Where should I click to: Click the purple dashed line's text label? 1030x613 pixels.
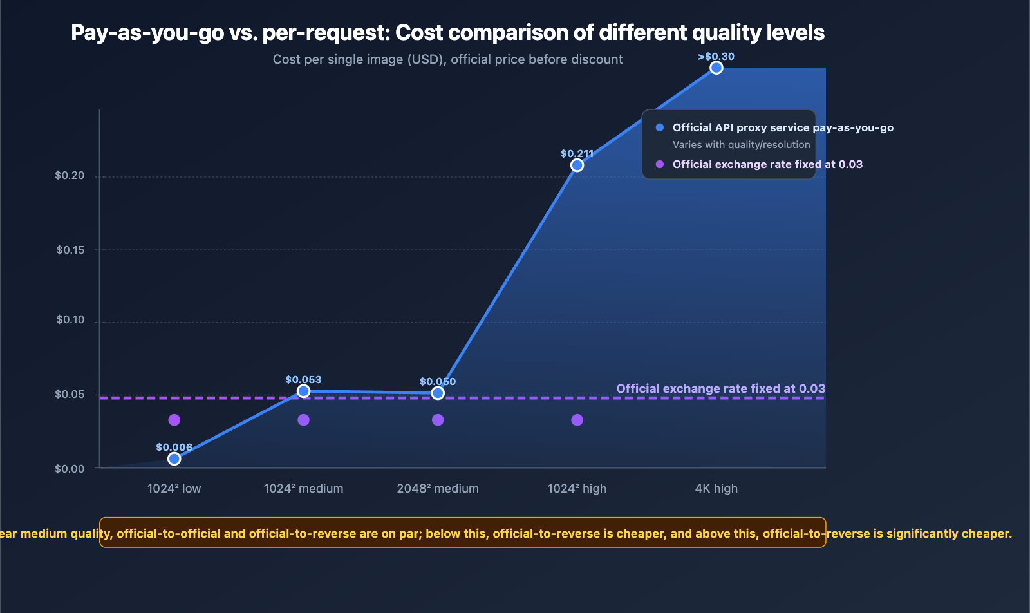(x=720, y=388)
